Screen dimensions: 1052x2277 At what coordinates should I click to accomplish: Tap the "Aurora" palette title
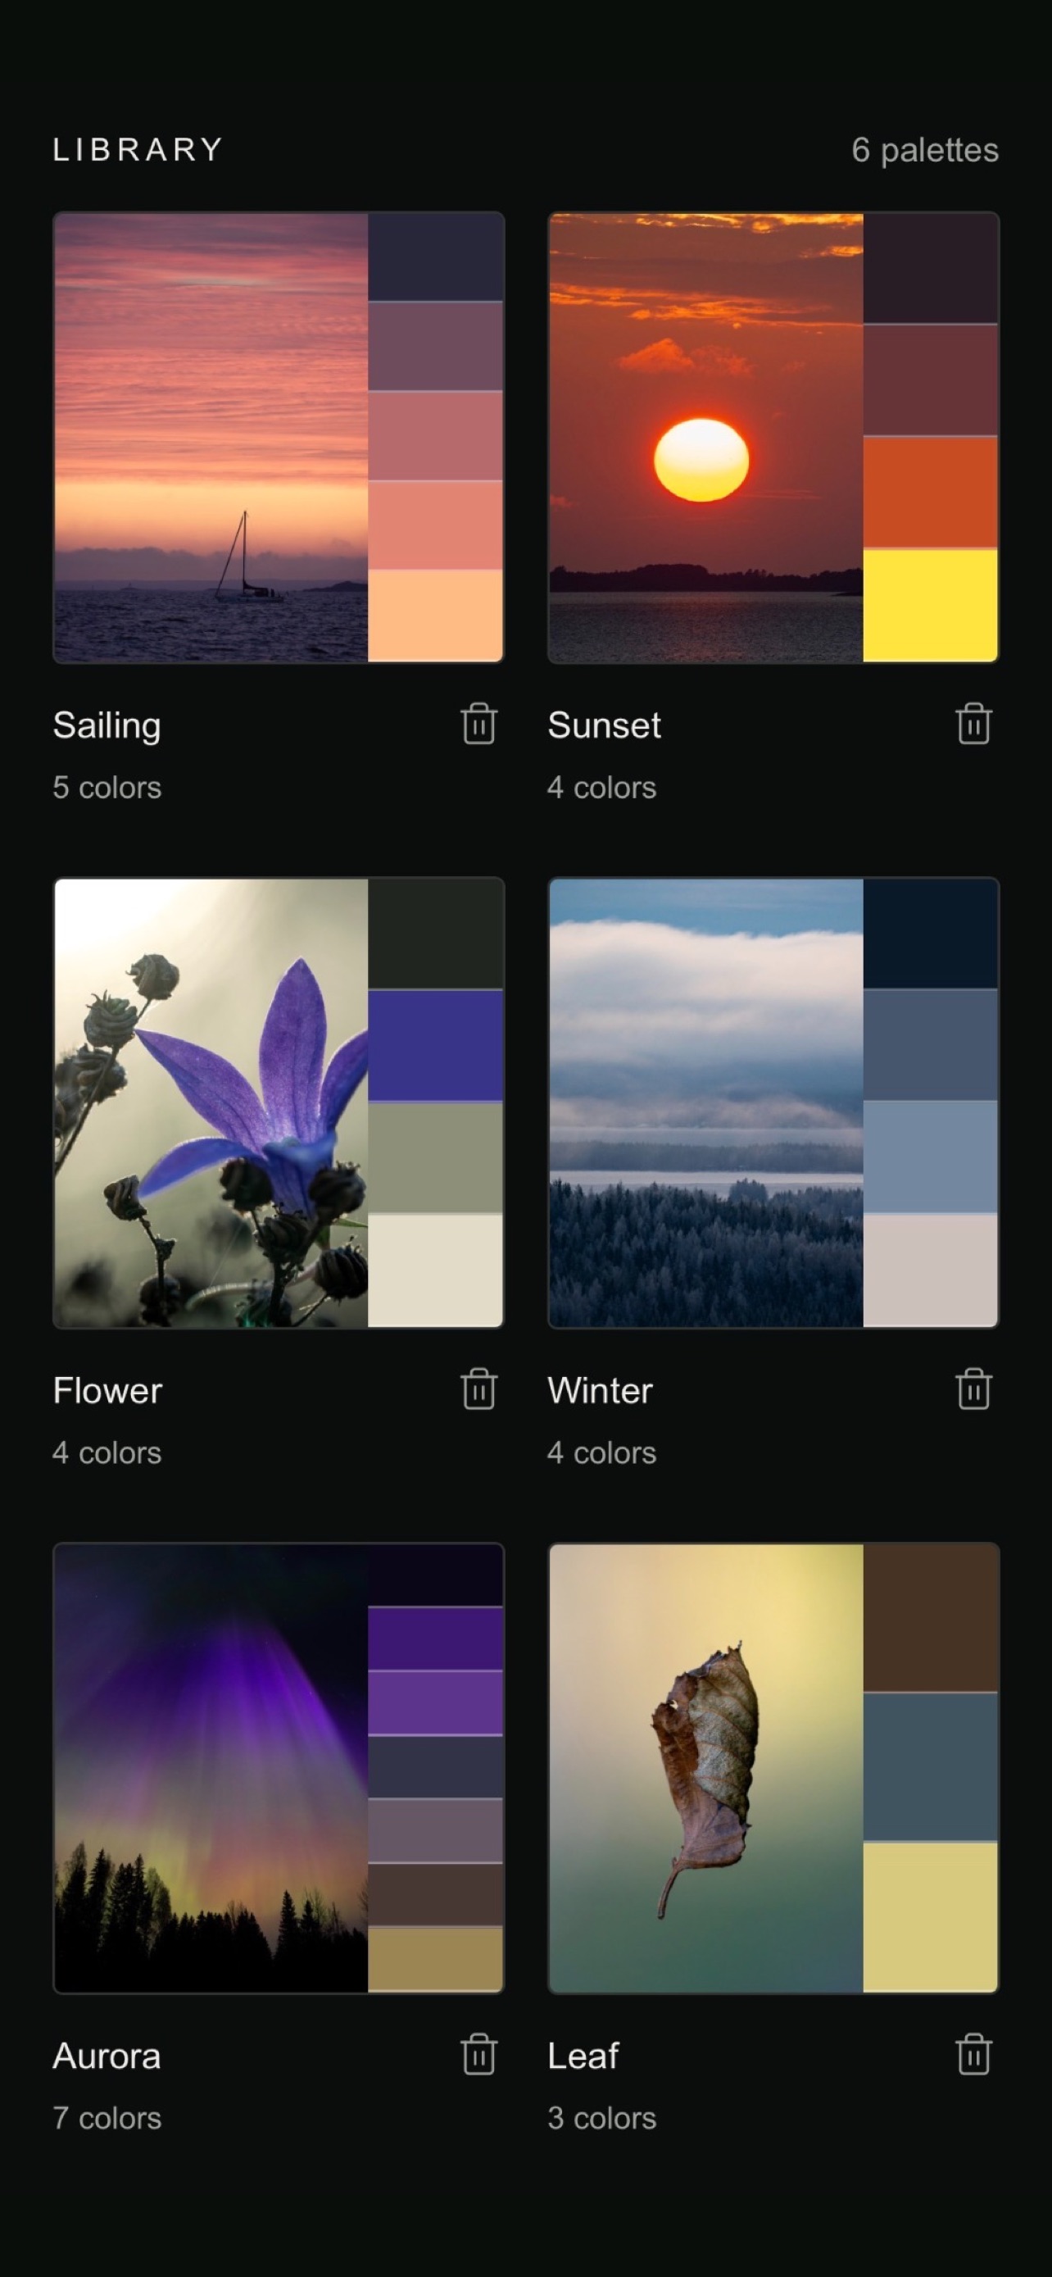coord(107,2056)
